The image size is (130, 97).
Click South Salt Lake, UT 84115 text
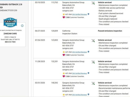pyautogui.click(x=10, y=39)
